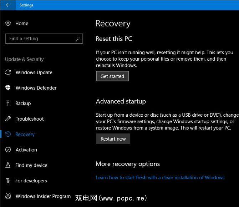Screen dimensions: 239x207
Task: Click the Recovery page title
Action: [113, 24]
